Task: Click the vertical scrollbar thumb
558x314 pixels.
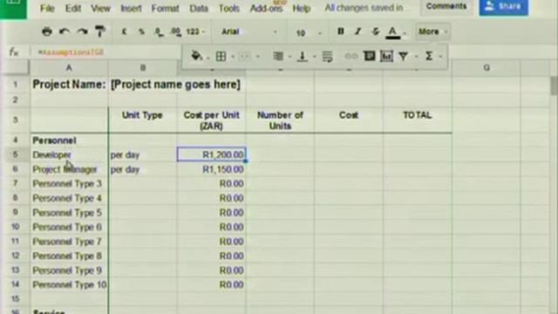Action: pos(555,85)
